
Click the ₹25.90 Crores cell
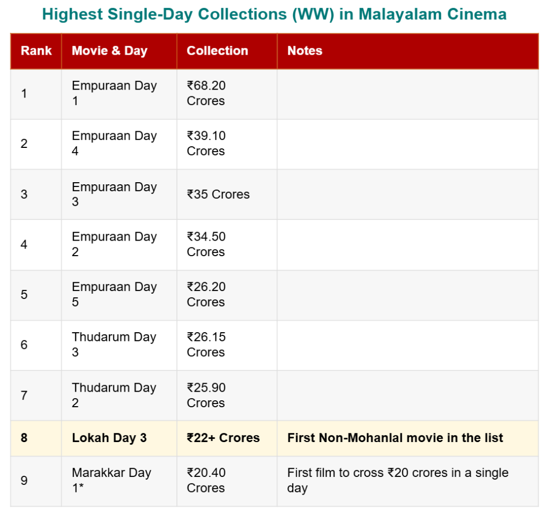point(206,395)
